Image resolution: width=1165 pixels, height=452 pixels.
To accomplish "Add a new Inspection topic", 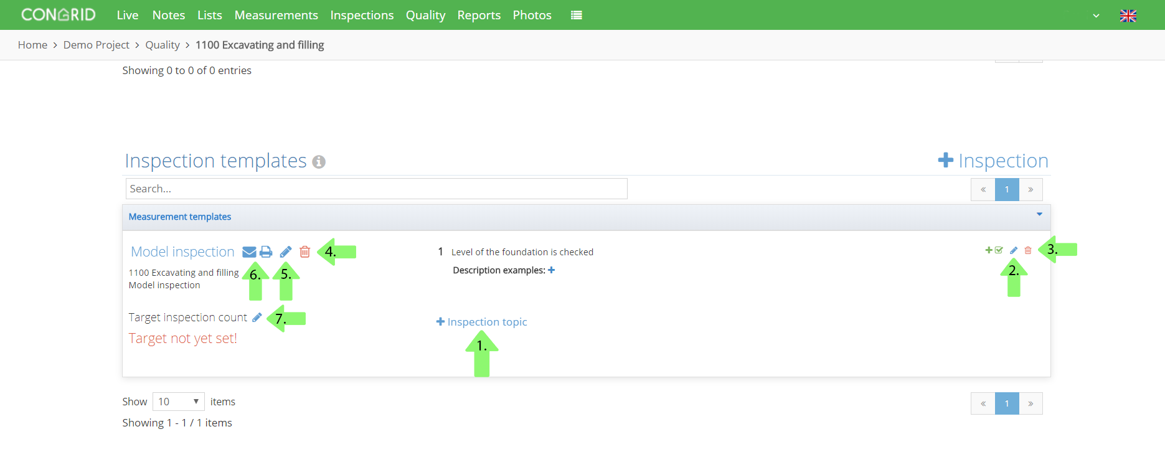I will [x=481, y=322].
